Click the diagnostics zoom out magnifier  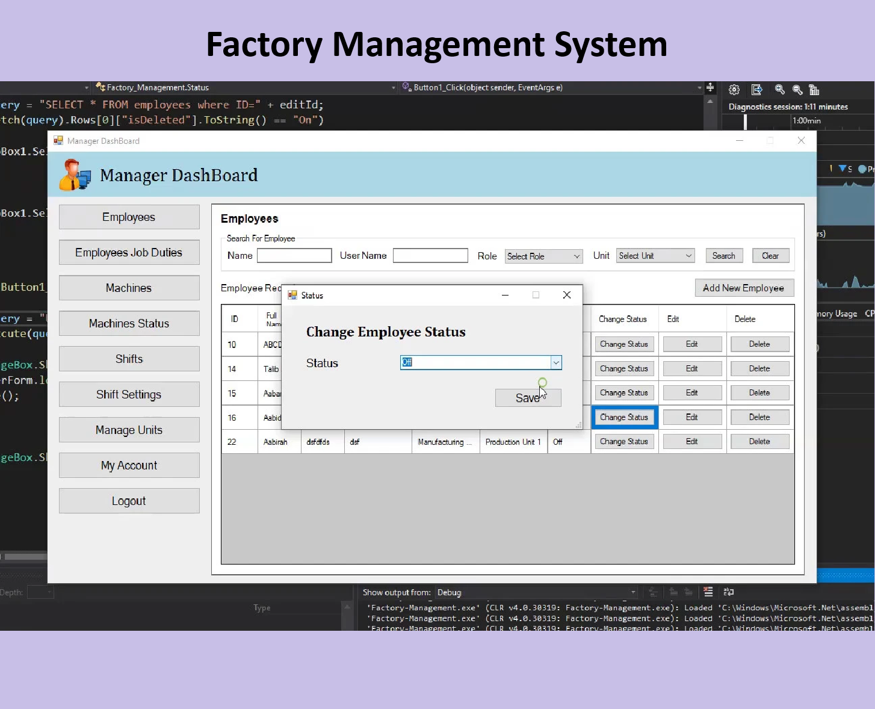(x=797, y=90)
